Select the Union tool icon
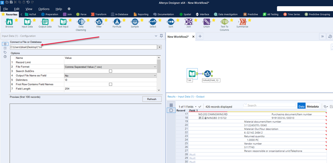 (206, 22)
